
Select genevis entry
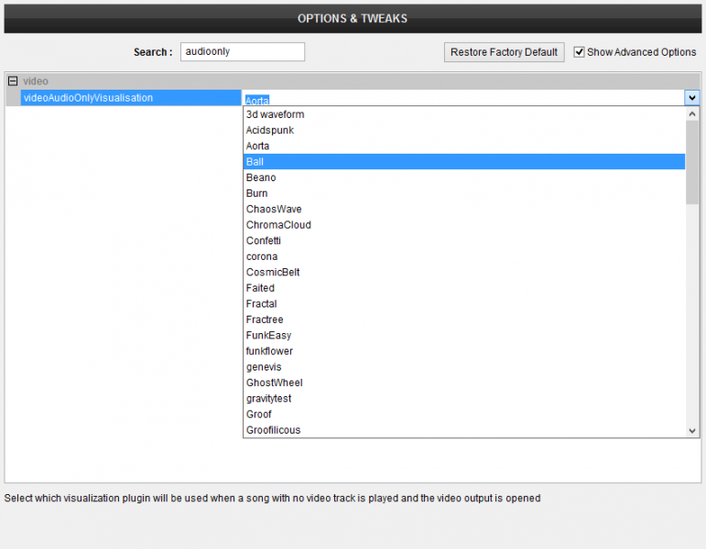(x=464, y=366)
